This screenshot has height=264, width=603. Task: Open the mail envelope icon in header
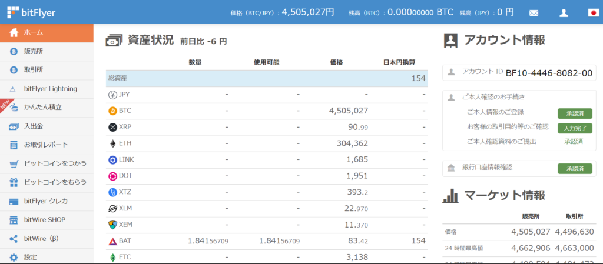pos(534,13)
